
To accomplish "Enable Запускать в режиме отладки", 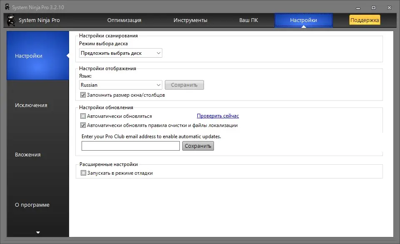I will tap(83, 173).
